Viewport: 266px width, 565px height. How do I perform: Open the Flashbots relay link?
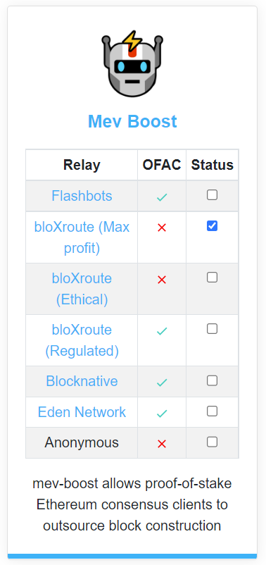[x=82, y=196]
